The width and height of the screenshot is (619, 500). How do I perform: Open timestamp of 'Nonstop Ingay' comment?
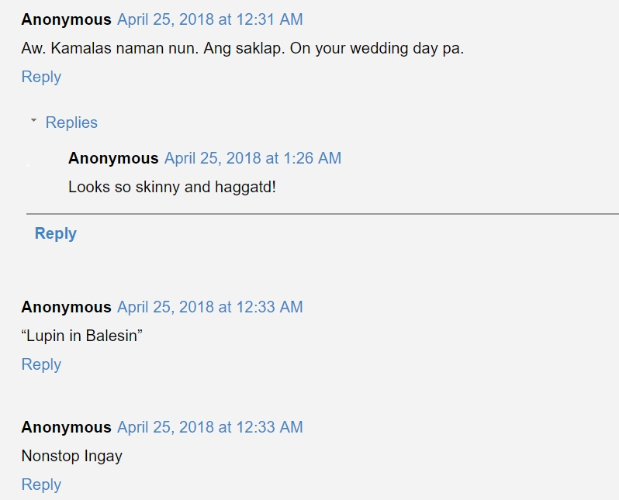pos(210,427)
